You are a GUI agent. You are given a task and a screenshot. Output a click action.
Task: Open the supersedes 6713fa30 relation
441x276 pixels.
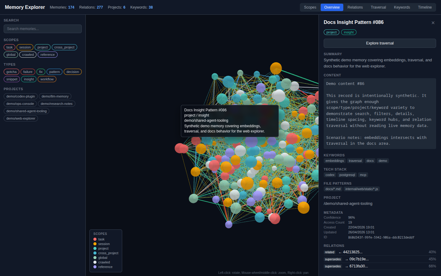pyautogui.click(x=359, y=266)
